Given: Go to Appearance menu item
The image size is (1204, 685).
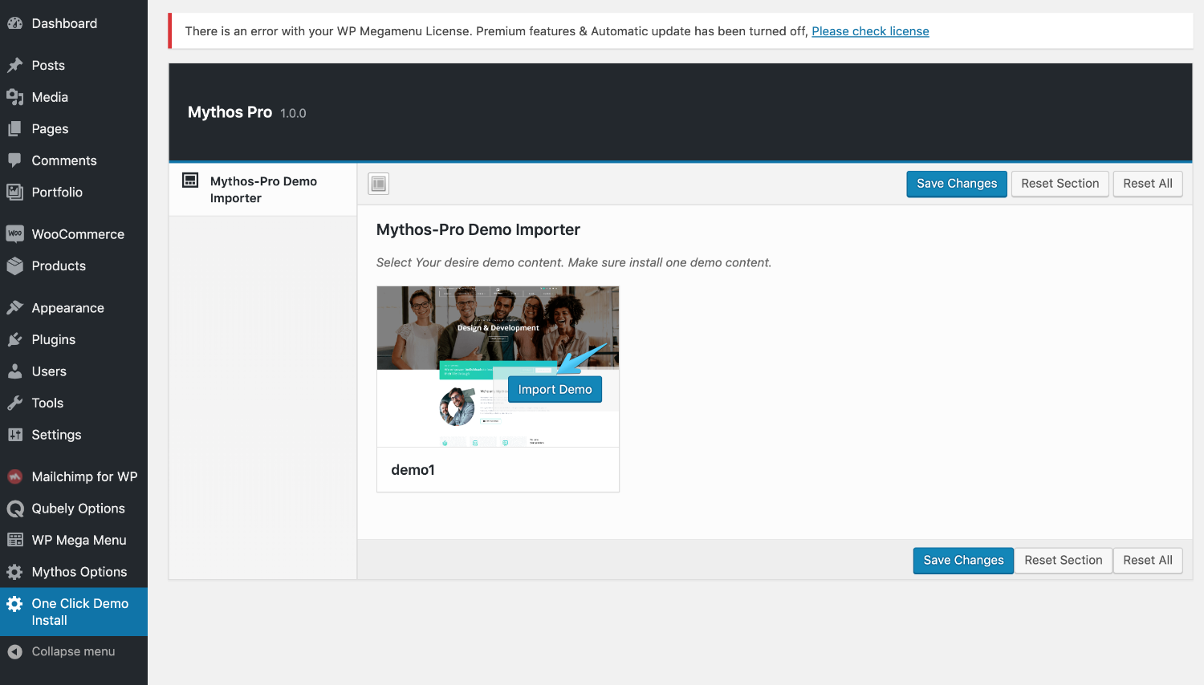Looking at the screenshot, I should point(74,308).
